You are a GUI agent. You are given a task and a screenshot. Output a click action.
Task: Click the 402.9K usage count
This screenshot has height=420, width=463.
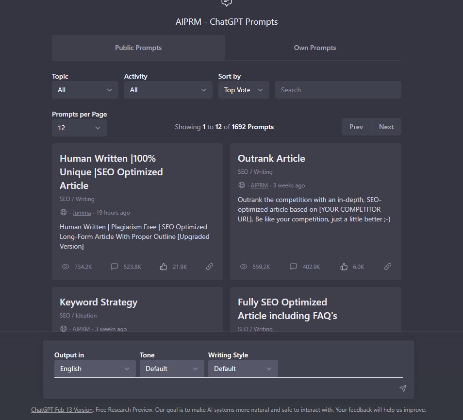(311, 267)
